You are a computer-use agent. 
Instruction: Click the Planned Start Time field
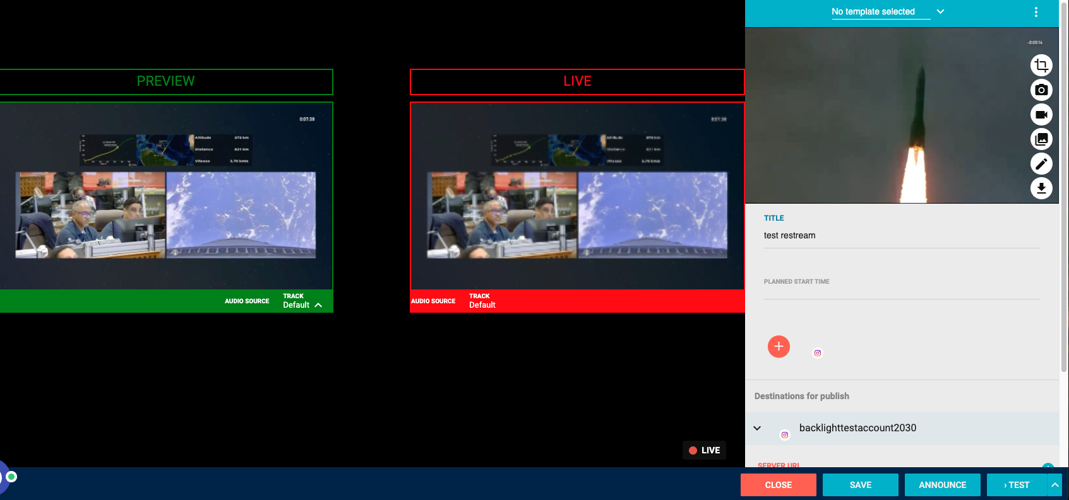(901, 290)
